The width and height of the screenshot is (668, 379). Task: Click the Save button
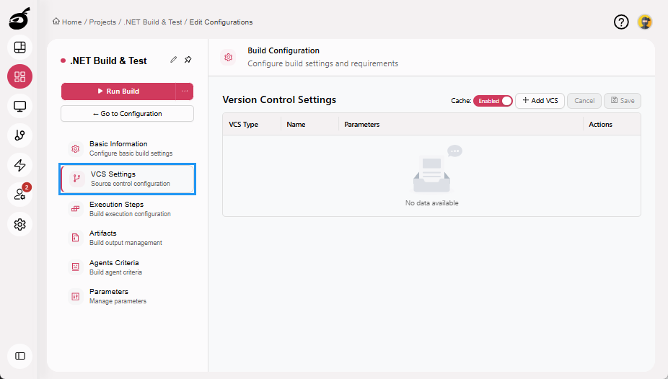(623, 101)
